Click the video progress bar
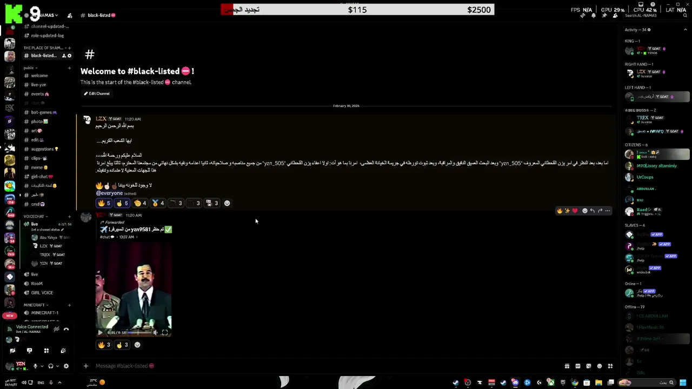 coord(139,333)
